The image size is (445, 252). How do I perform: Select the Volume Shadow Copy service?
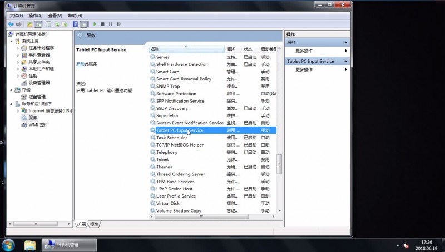click(x=213, y=211)
